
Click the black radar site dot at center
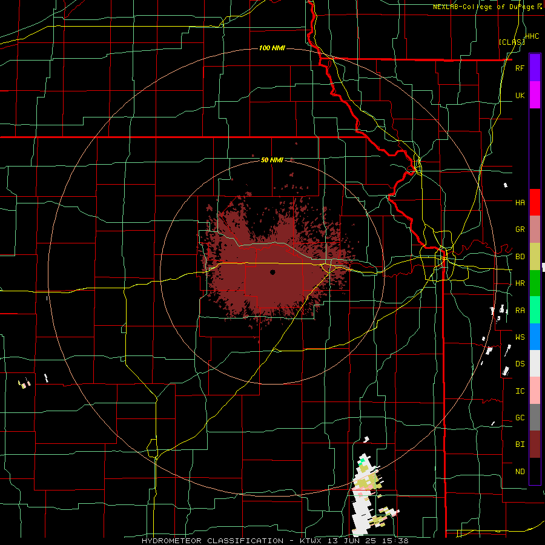click(x=272, y=272)
